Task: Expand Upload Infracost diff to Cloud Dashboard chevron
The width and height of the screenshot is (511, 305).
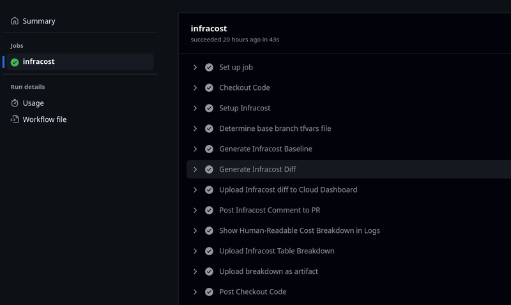Action: [x=195, y=190]
